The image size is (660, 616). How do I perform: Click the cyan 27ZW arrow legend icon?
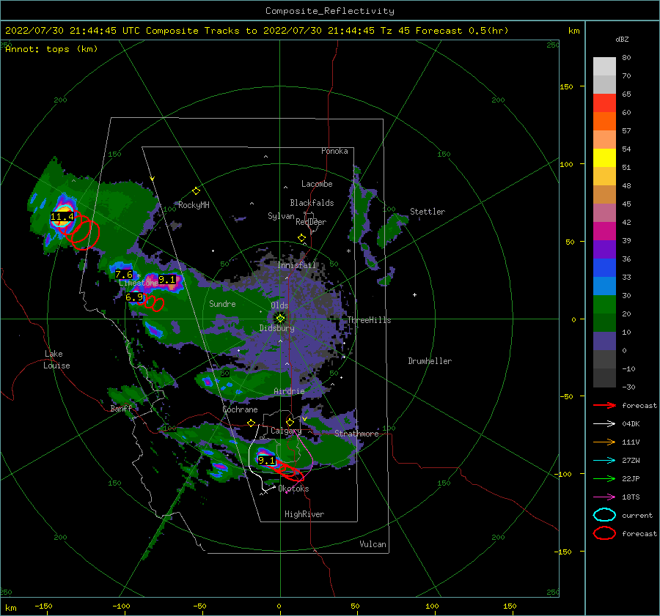point(604,461)
